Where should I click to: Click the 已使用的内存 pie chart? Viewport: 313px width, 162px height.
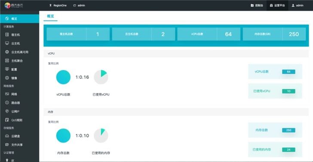click(101, 135)
